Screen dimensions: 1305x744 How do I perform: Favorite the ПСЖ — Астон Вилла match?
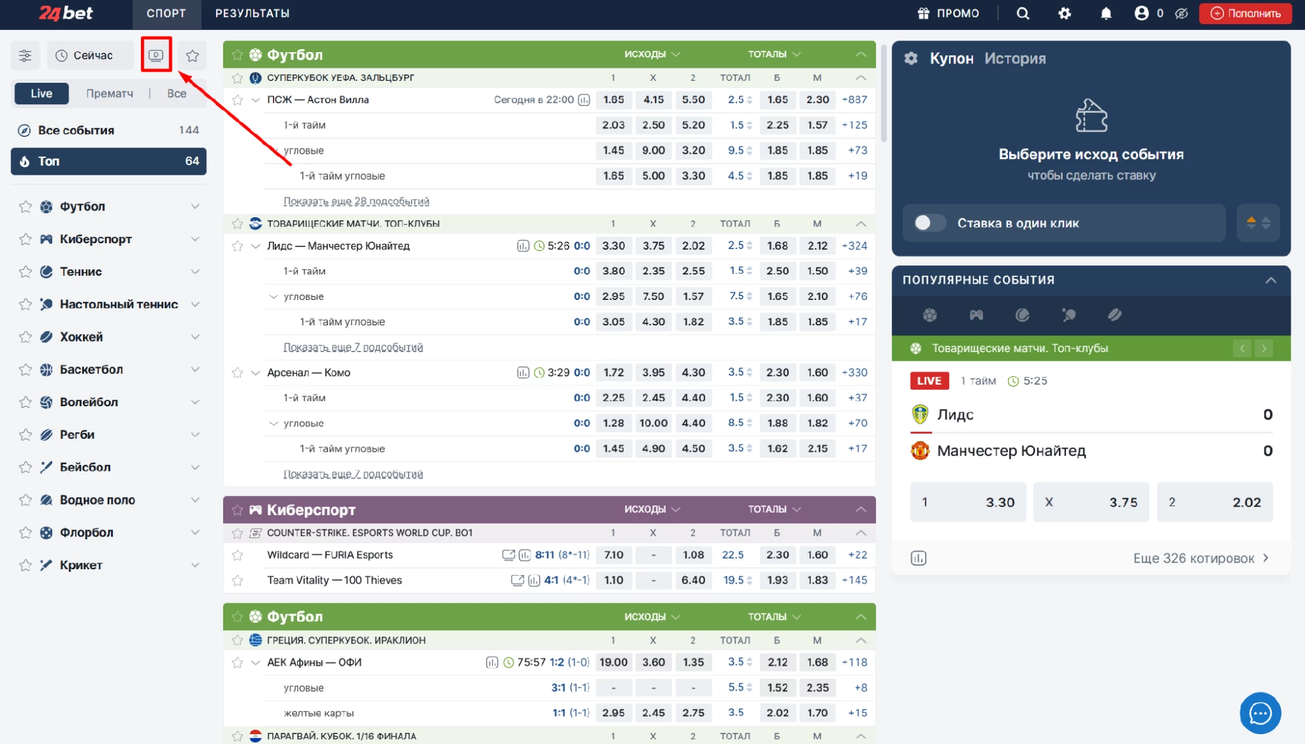[238, 100]
